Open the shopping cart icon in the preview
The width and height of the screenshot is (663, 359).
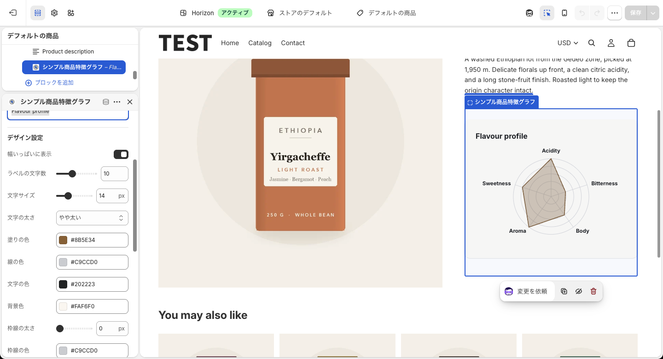coord(631,43)
